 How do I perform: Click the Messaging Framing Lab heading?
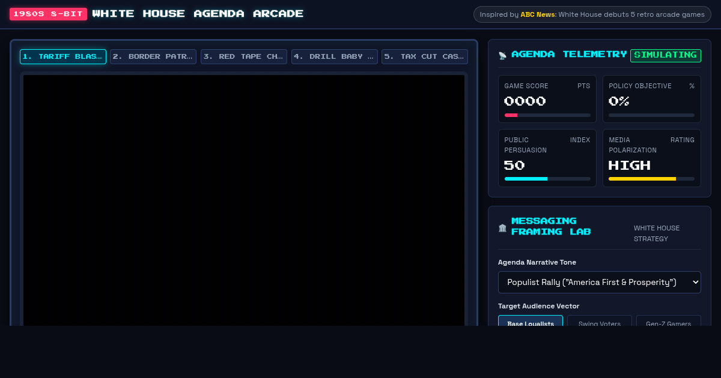[551, 226]
